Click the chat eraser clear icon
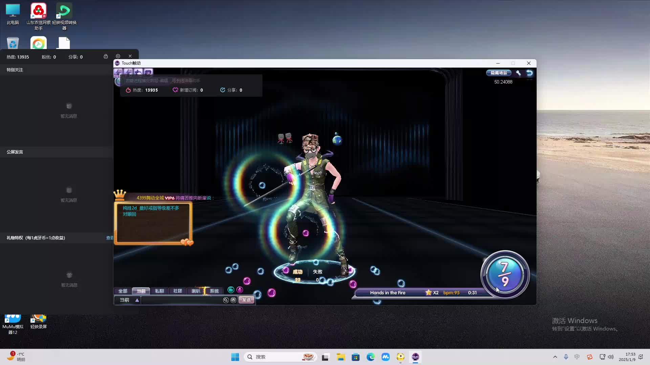The height and width of the screenshot is (365, 650). pyautogui.click(x=226, y=300)
